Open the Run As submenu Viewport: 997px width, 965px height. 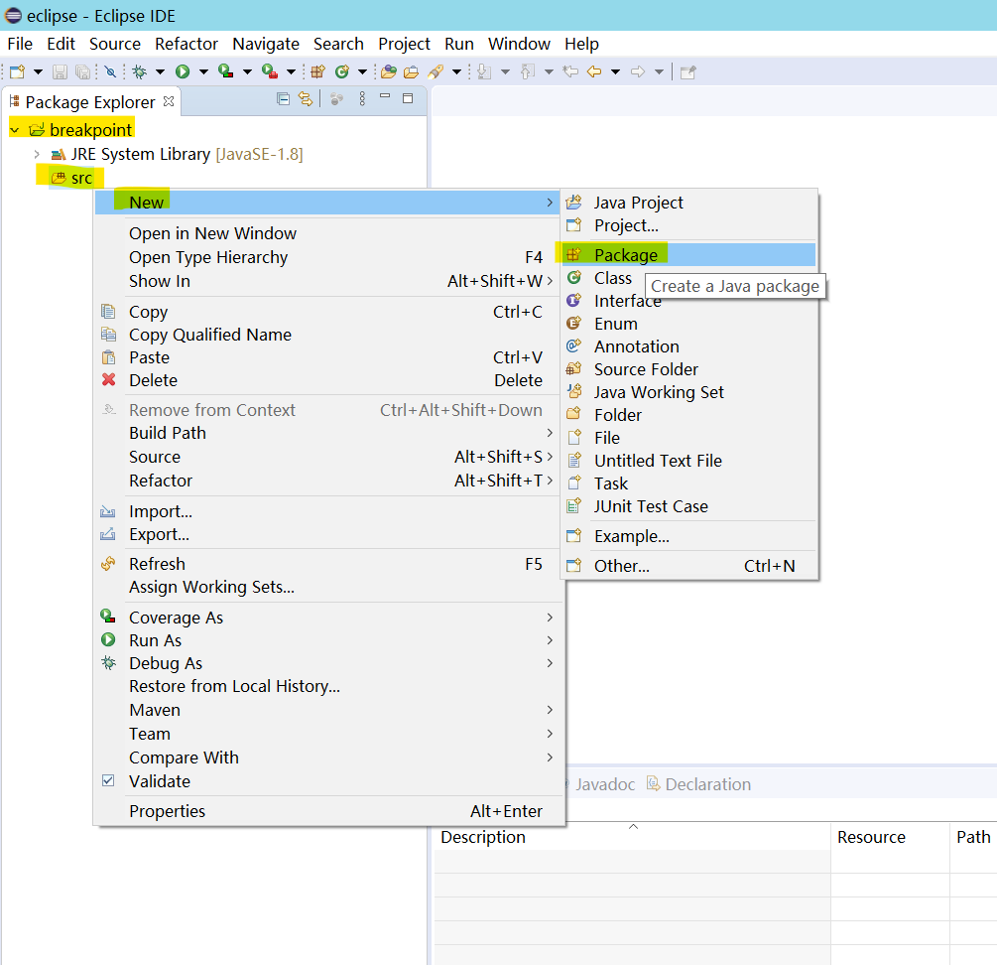coord(327,640)
